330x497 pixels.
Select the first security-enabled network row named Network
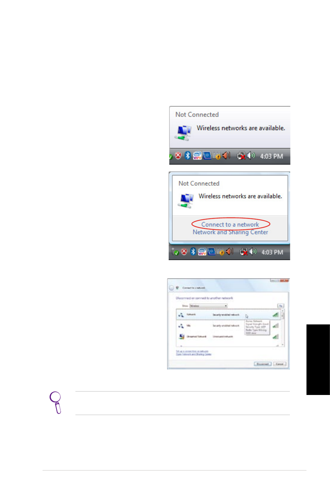(228, 315)
